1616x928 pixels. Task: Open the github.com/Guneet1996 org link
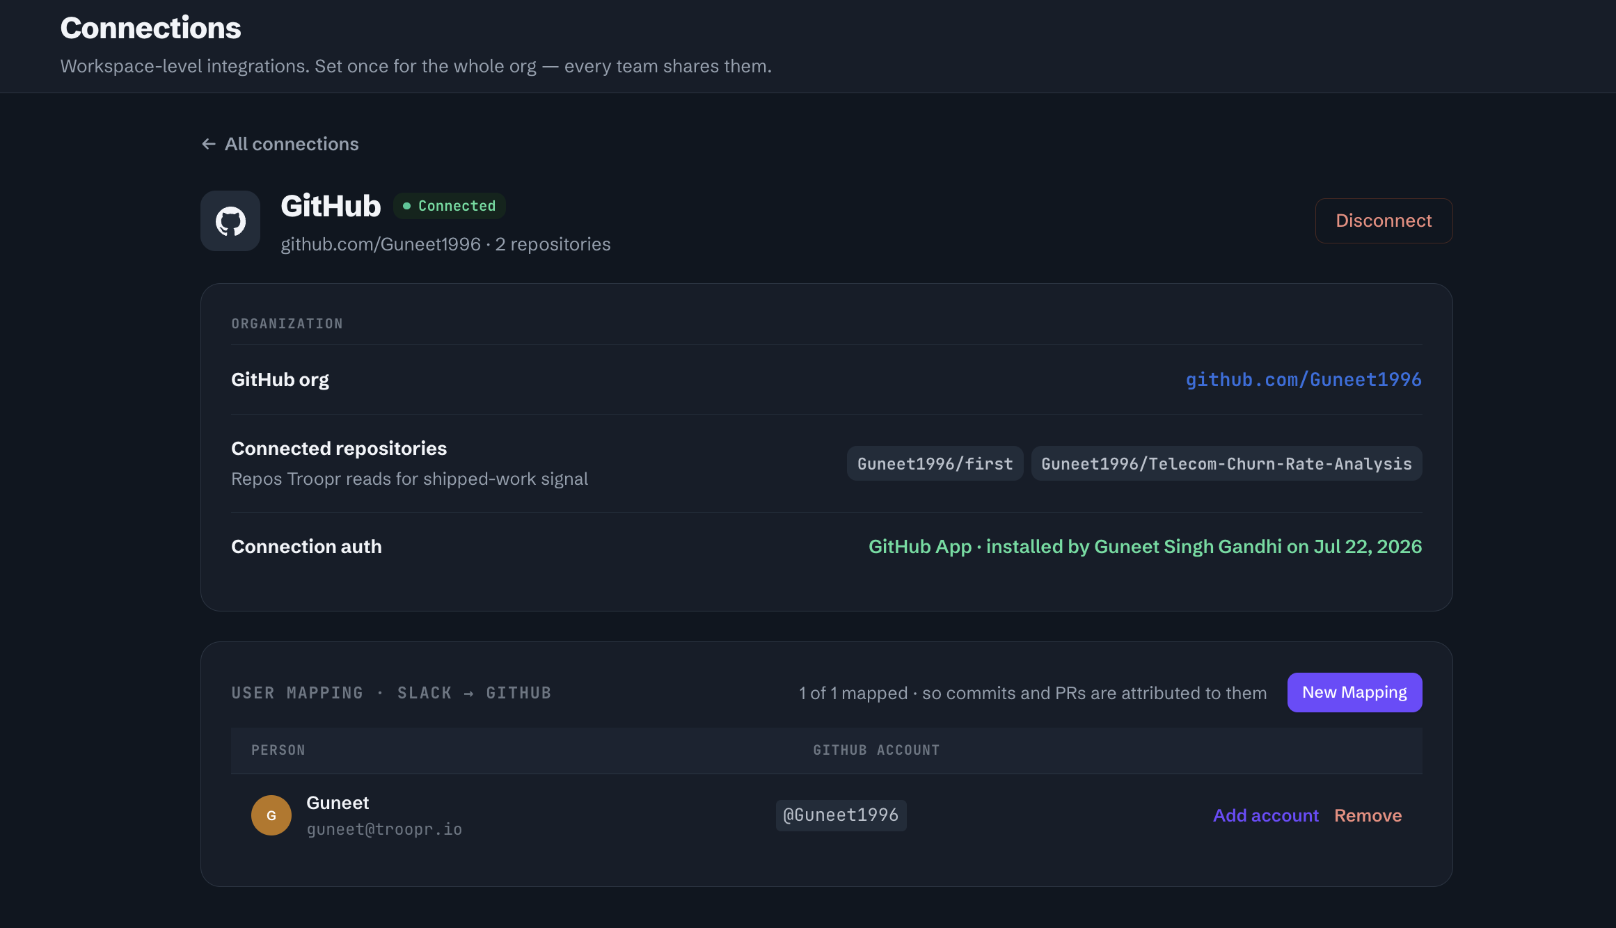click(x=1304, y=380)
